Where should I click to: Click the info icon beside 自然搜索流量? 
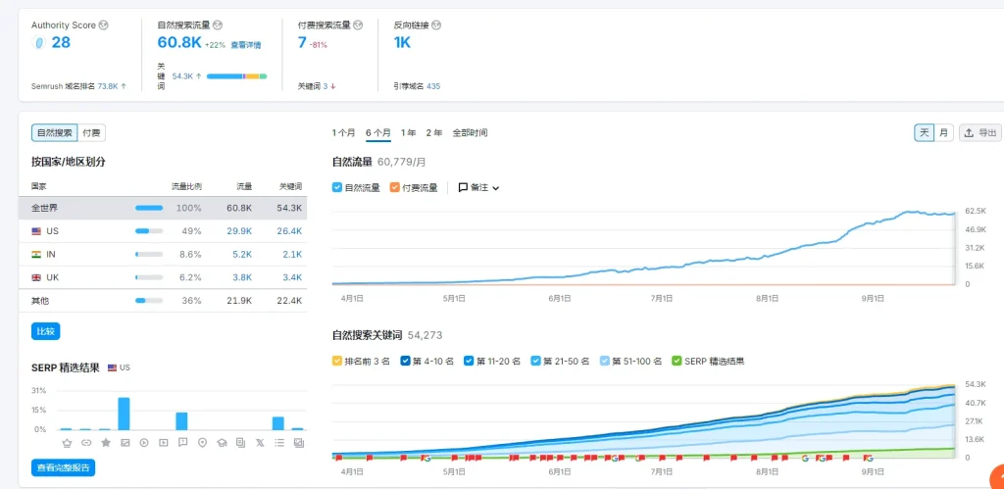217,25
